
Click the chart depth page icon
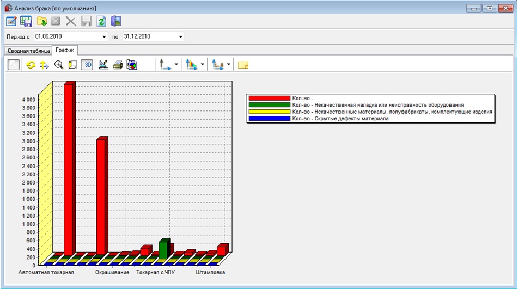pos(72,65)
